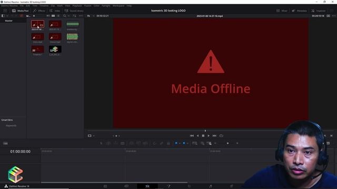Toggle the blue marker button
The image size is (337, 189).
click(x=184, y=143)
